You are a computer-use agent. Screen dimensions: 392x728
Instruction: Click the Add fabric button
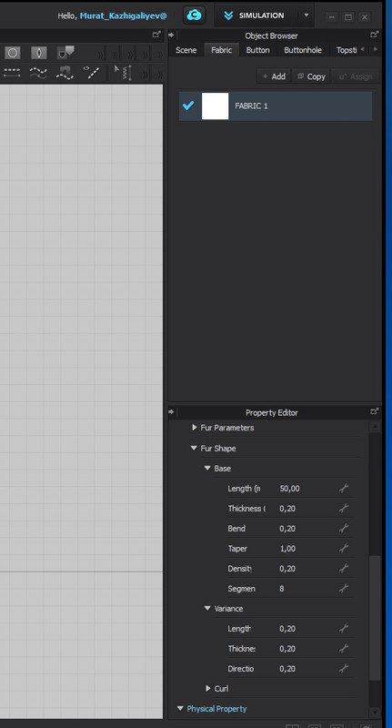click(x=274, y=76)
